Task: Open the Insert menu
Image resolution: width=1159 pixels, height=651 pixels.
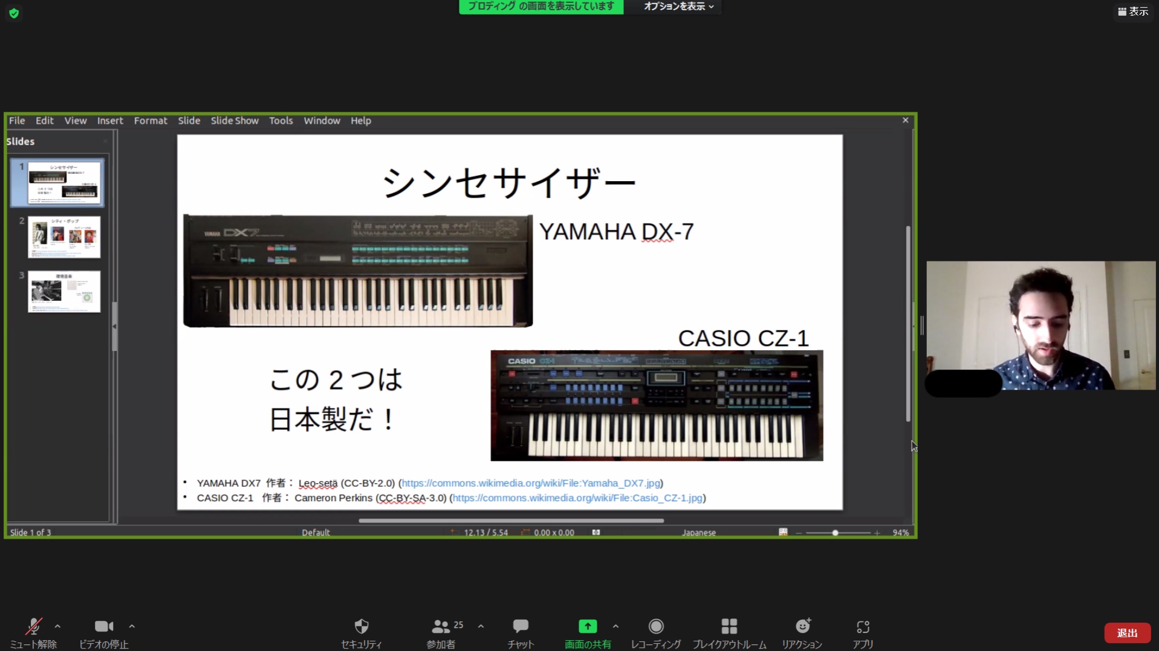Action: click(110, 121)
